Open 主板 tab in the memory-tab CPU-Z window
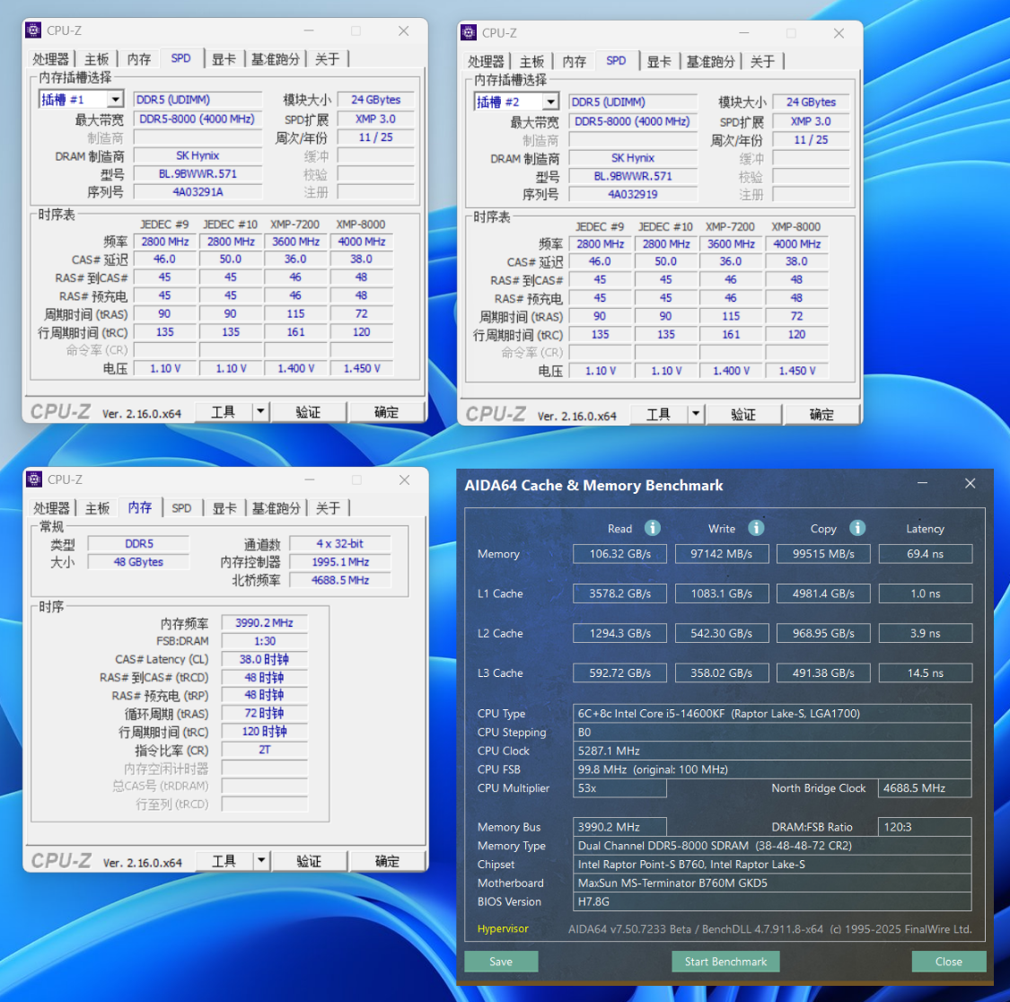Screen dimensions: 1010x1002 click(x=97, y=508)
